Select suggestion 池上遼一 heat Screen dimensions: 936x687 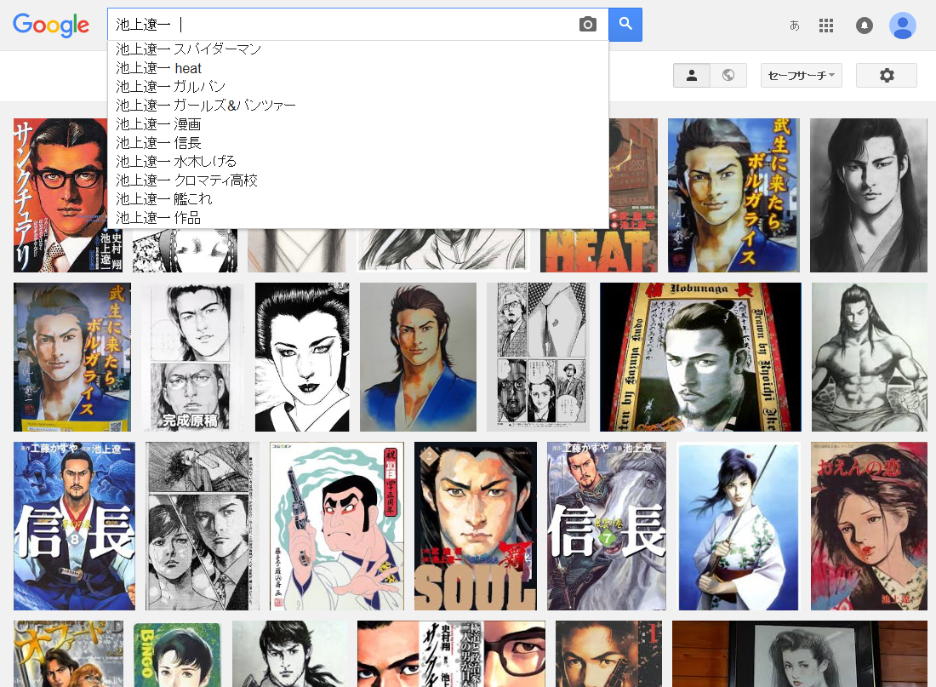point(358,68)
